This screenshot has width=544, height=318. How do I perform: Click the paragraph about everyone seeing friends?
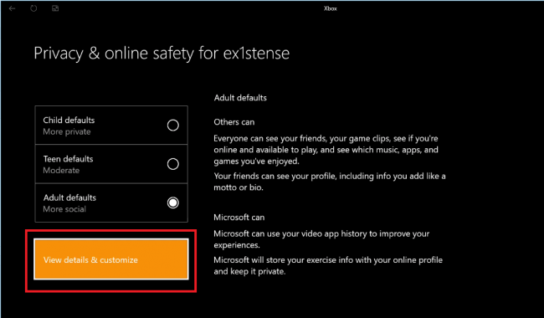[x=326, y=150]
